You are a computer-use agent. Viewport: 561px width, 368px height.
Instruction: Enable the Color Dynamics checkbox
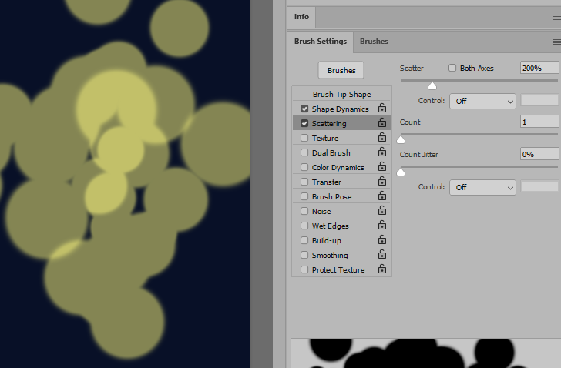[304, 167]
